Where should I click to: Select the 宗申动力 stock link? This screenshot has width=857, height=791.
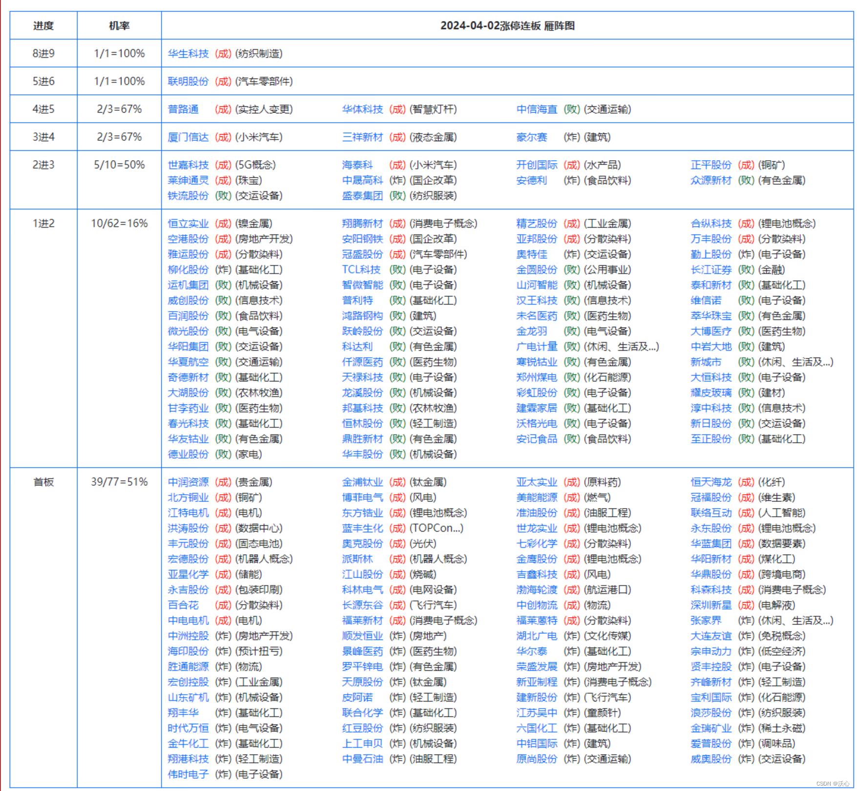[711, 651]
